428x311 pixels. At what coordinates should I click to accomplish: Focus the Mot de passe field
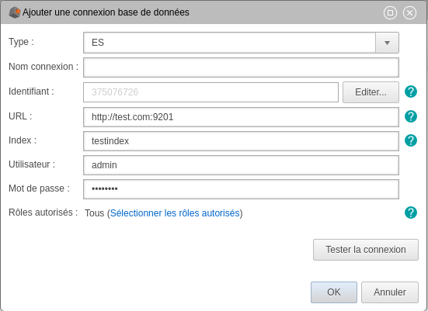pyautogui.click(x=241, y=189)
